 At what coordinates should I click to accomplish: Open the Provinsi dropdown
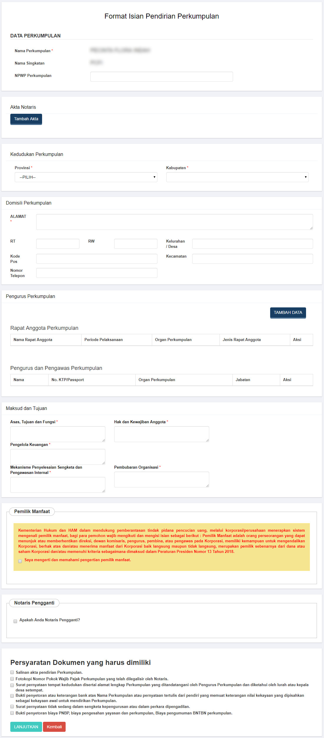(86, 177)
